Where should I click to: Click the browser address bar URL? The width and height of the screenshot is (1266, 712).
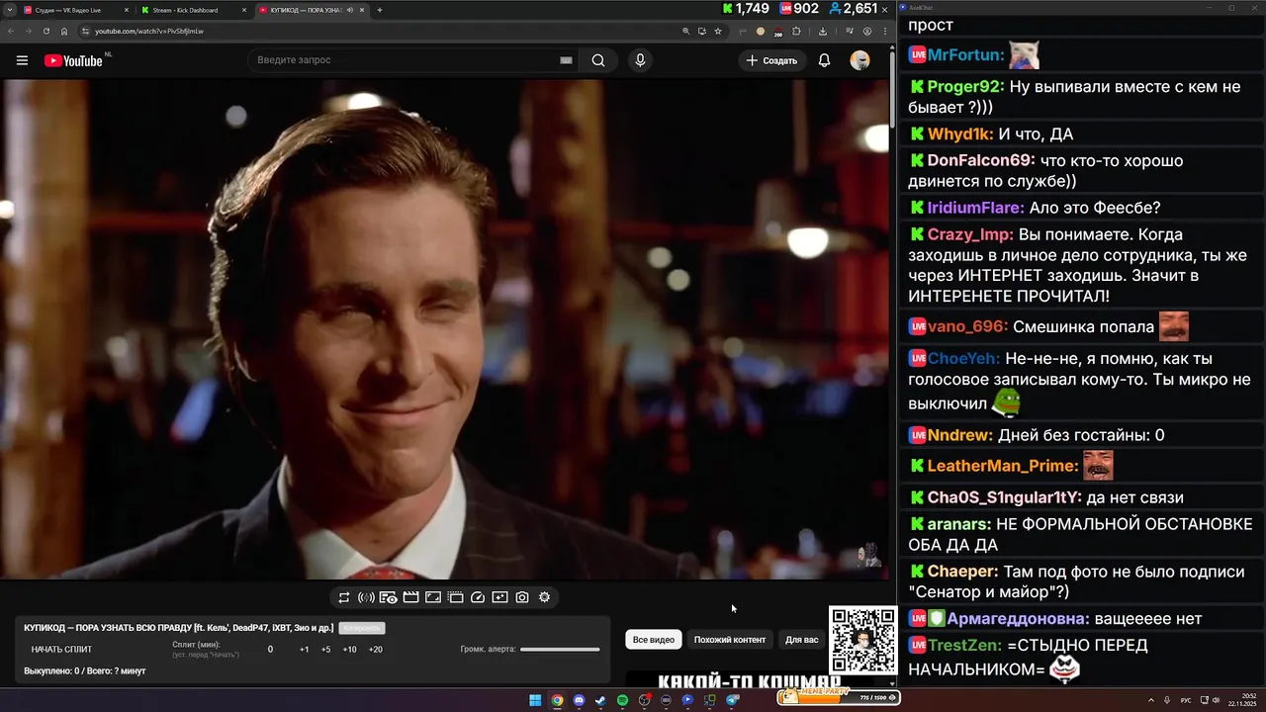[149, 31]
